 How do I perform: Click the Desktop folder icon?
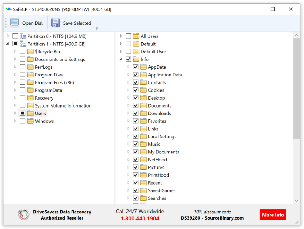point(143,98)
